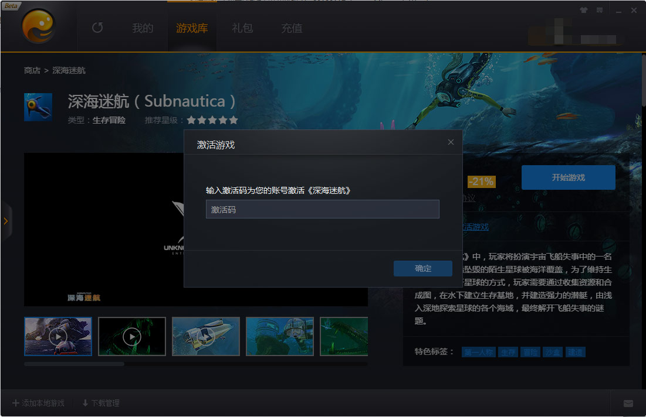Open the main menu lines icon
This screenshot has height=417, width=646.
tap(600, 10)
